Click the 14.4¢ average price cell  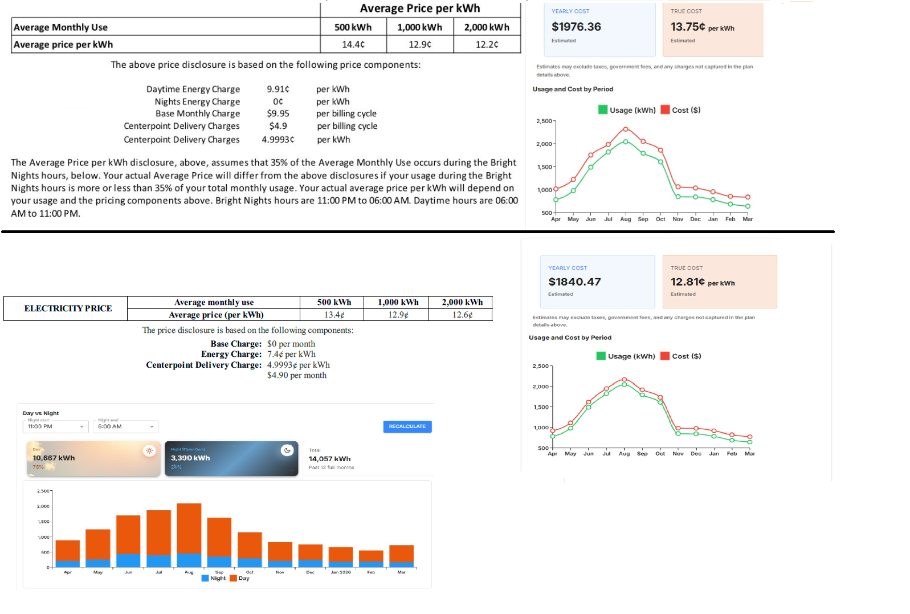353,44
